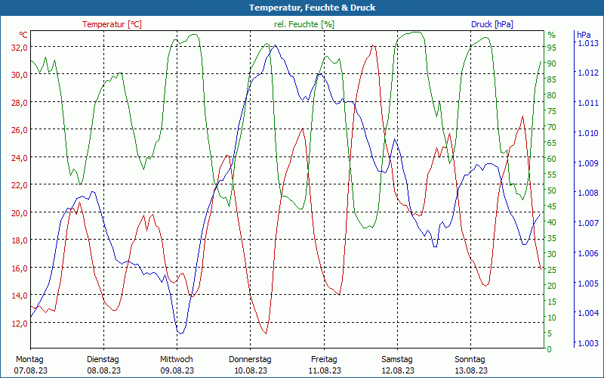
Task: Pick the Mittwoch 09.08.23 date label
Action: [177, 364]
